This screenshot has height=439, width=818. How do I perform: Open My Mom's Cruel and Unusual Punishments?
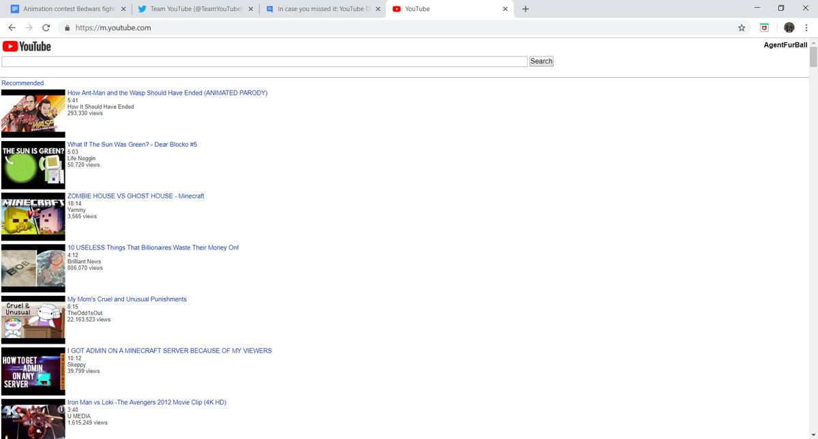[x=127, y=299]
